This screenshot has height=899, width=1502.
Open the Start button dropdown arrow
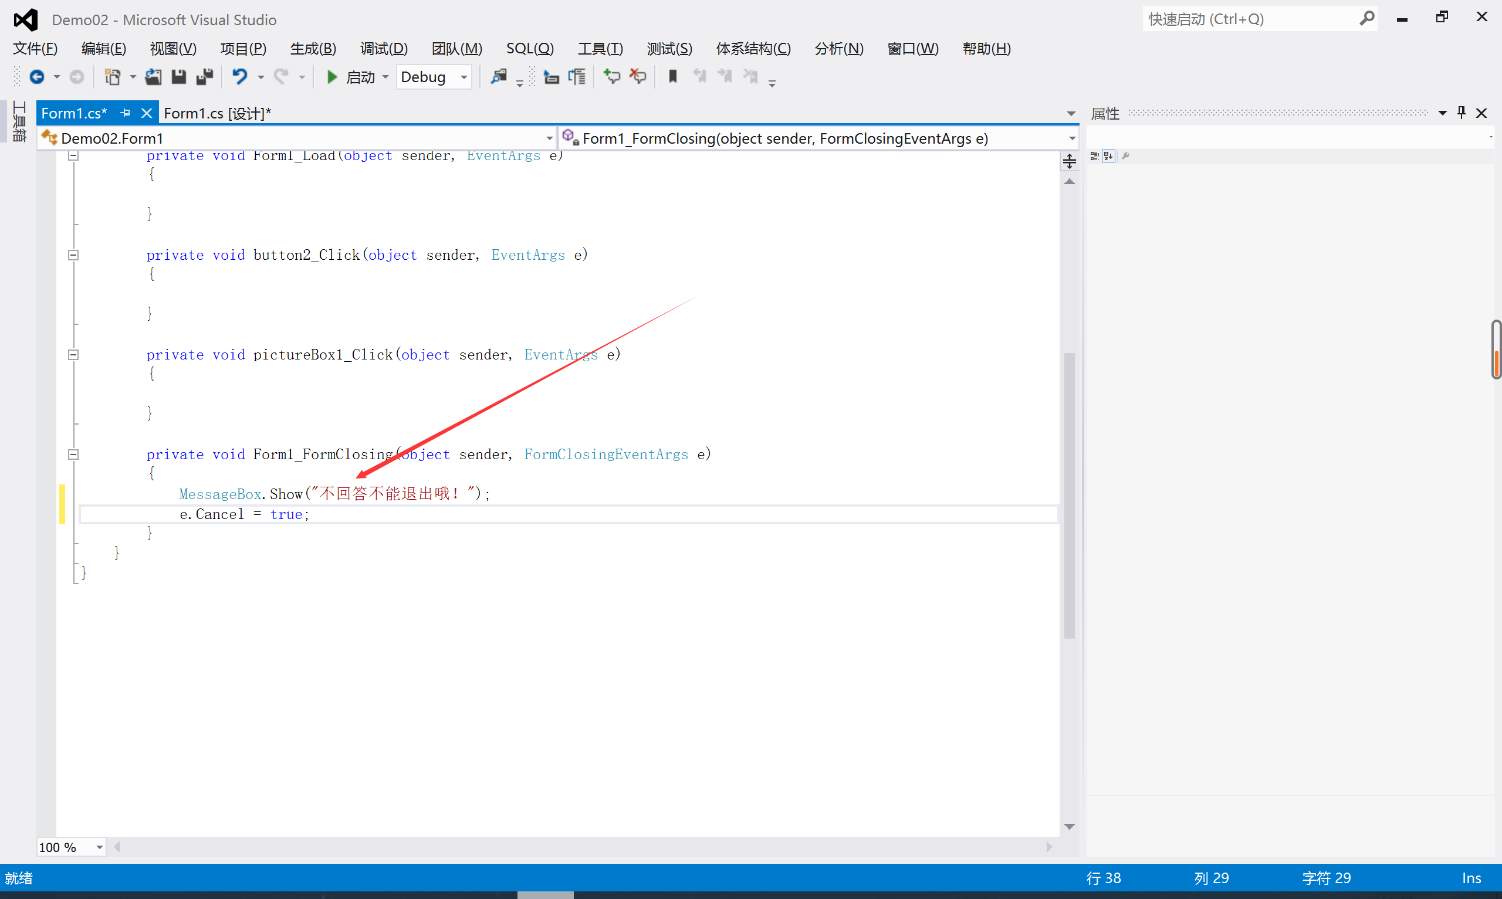(385, 77)
